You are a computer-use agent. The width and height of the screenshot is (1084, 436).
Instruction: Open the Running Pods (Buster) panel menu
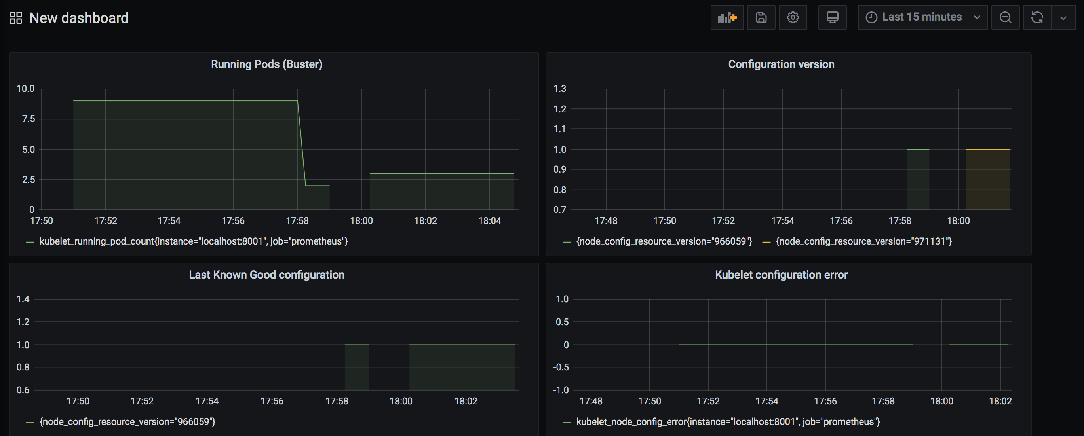pos(266,64)
